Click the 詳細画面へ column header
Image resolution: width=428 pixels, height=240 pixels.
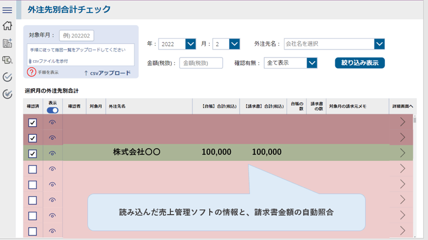coord(403,106)
